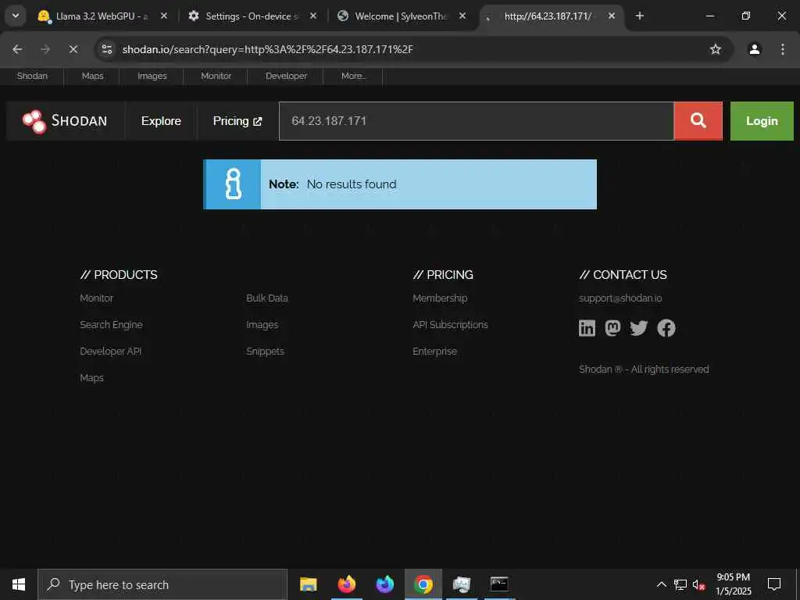
Task: Click the browser address bar URL
Action: click(x=267, y=49)
